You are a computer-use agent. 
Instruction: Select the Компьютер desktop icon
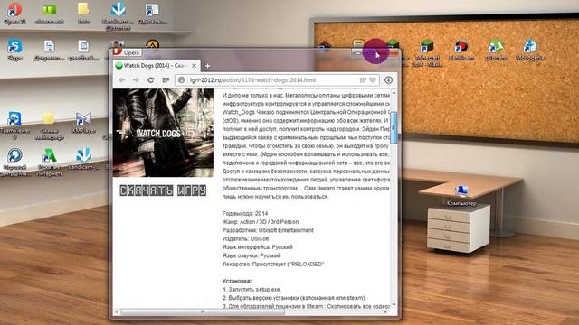click(x=461, y=195)
